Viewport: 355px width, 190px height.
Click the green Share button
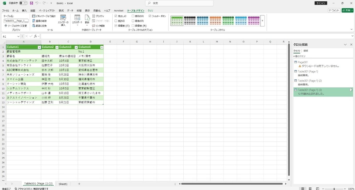tap(347, 10)
